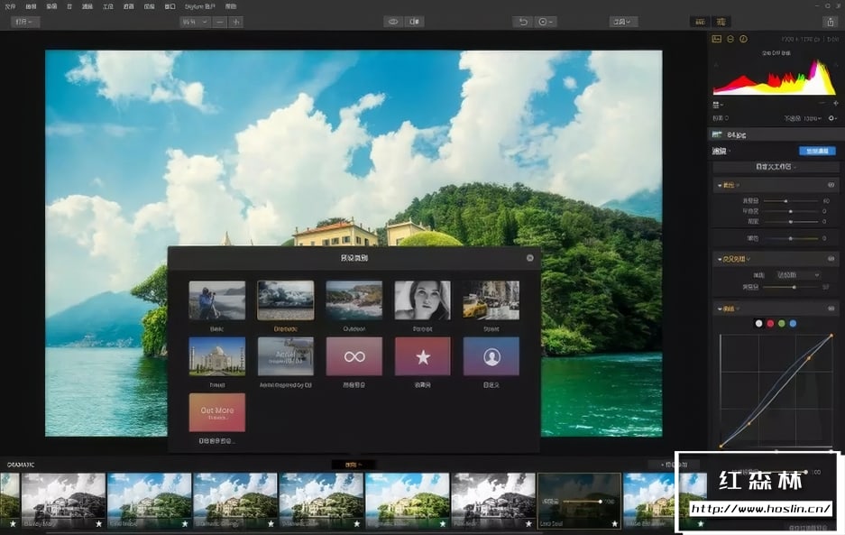Show the histogram panel icon
The image size is (845, 535).
[x=717, y=39]
